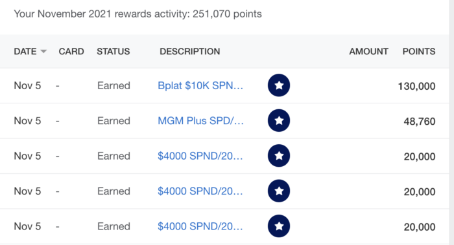
Task: Open the MGM Plus SPD/… link
Action: (x=200, y=121)
